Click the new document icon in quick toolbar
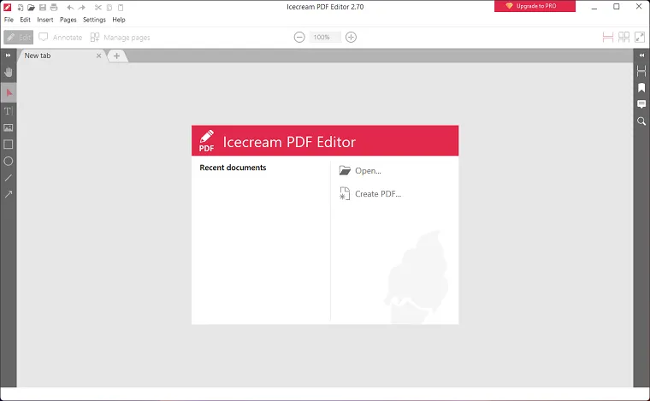650x401 pixels. (x=20, y=7)
